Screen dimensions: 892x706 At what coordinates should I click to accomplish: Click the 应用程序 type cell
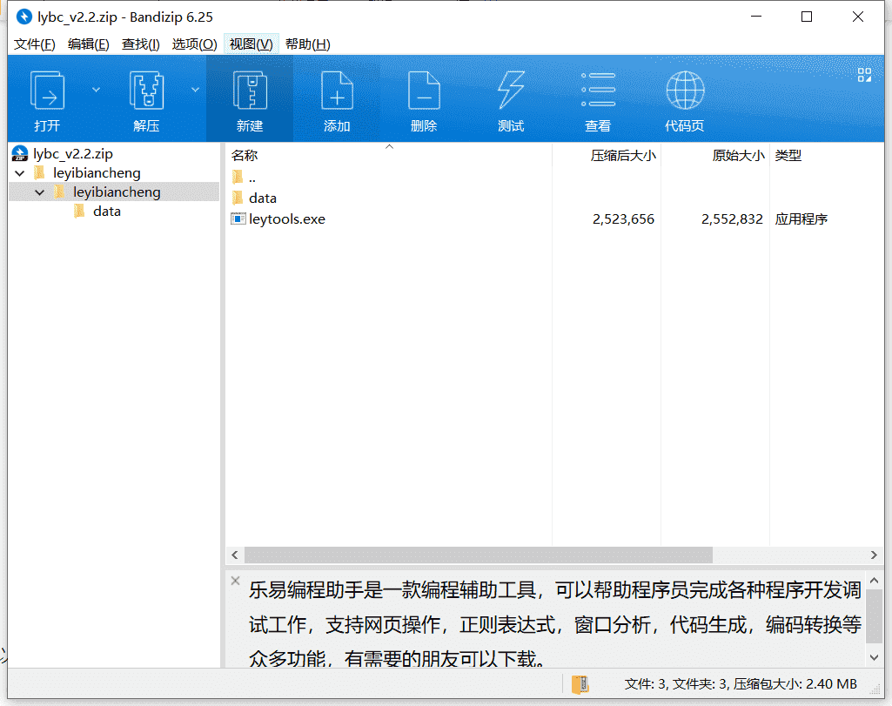pyautogui.click(x=801, y=219)
